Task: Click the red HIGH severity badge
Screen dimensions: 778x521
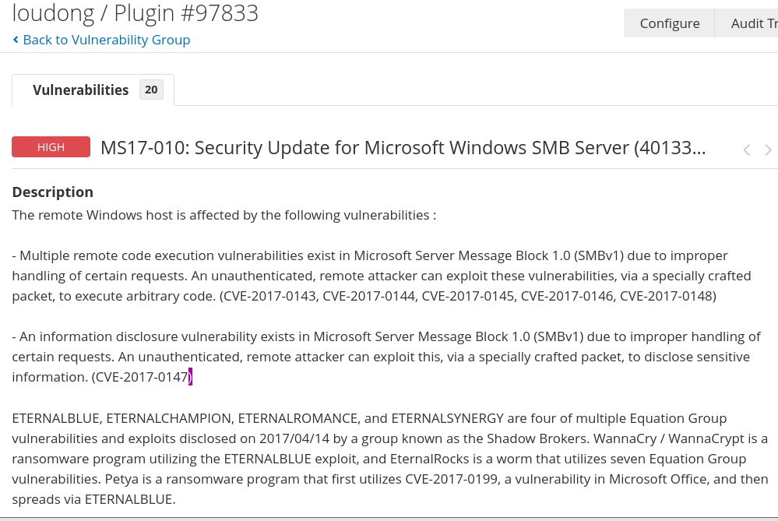Action: pos(51,147)
